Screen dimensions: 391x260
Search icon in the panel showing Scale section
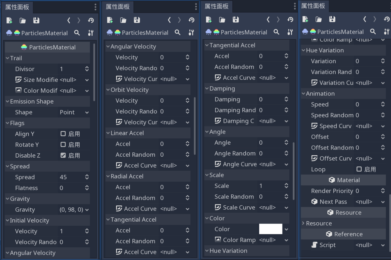276,32
